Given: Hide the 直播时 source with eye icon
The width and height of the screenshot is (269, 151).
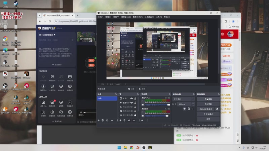Looking at the screenshot, I should (x=131, y=103).
